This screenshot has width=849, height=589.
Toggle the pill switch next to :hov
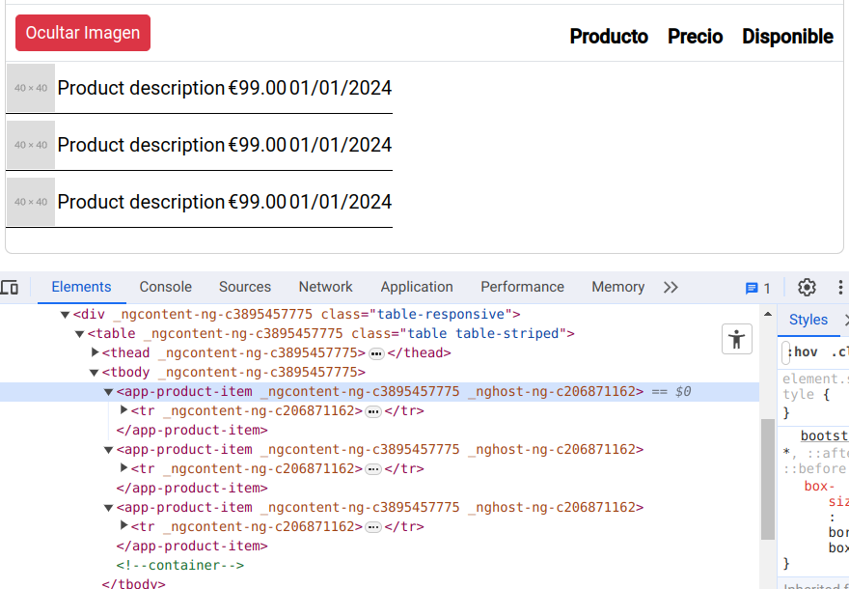pyautogui.click(x=786, y=351)
